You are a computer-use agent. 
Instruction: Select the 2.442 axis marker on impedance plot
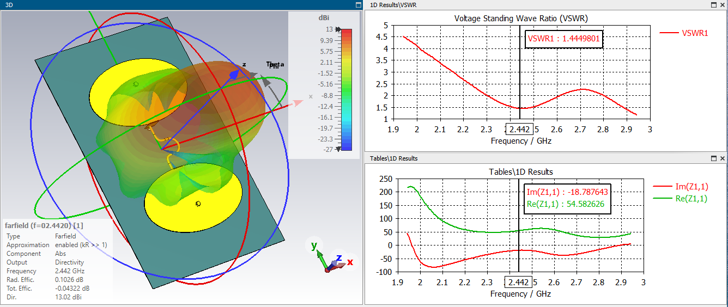point(518,283)
